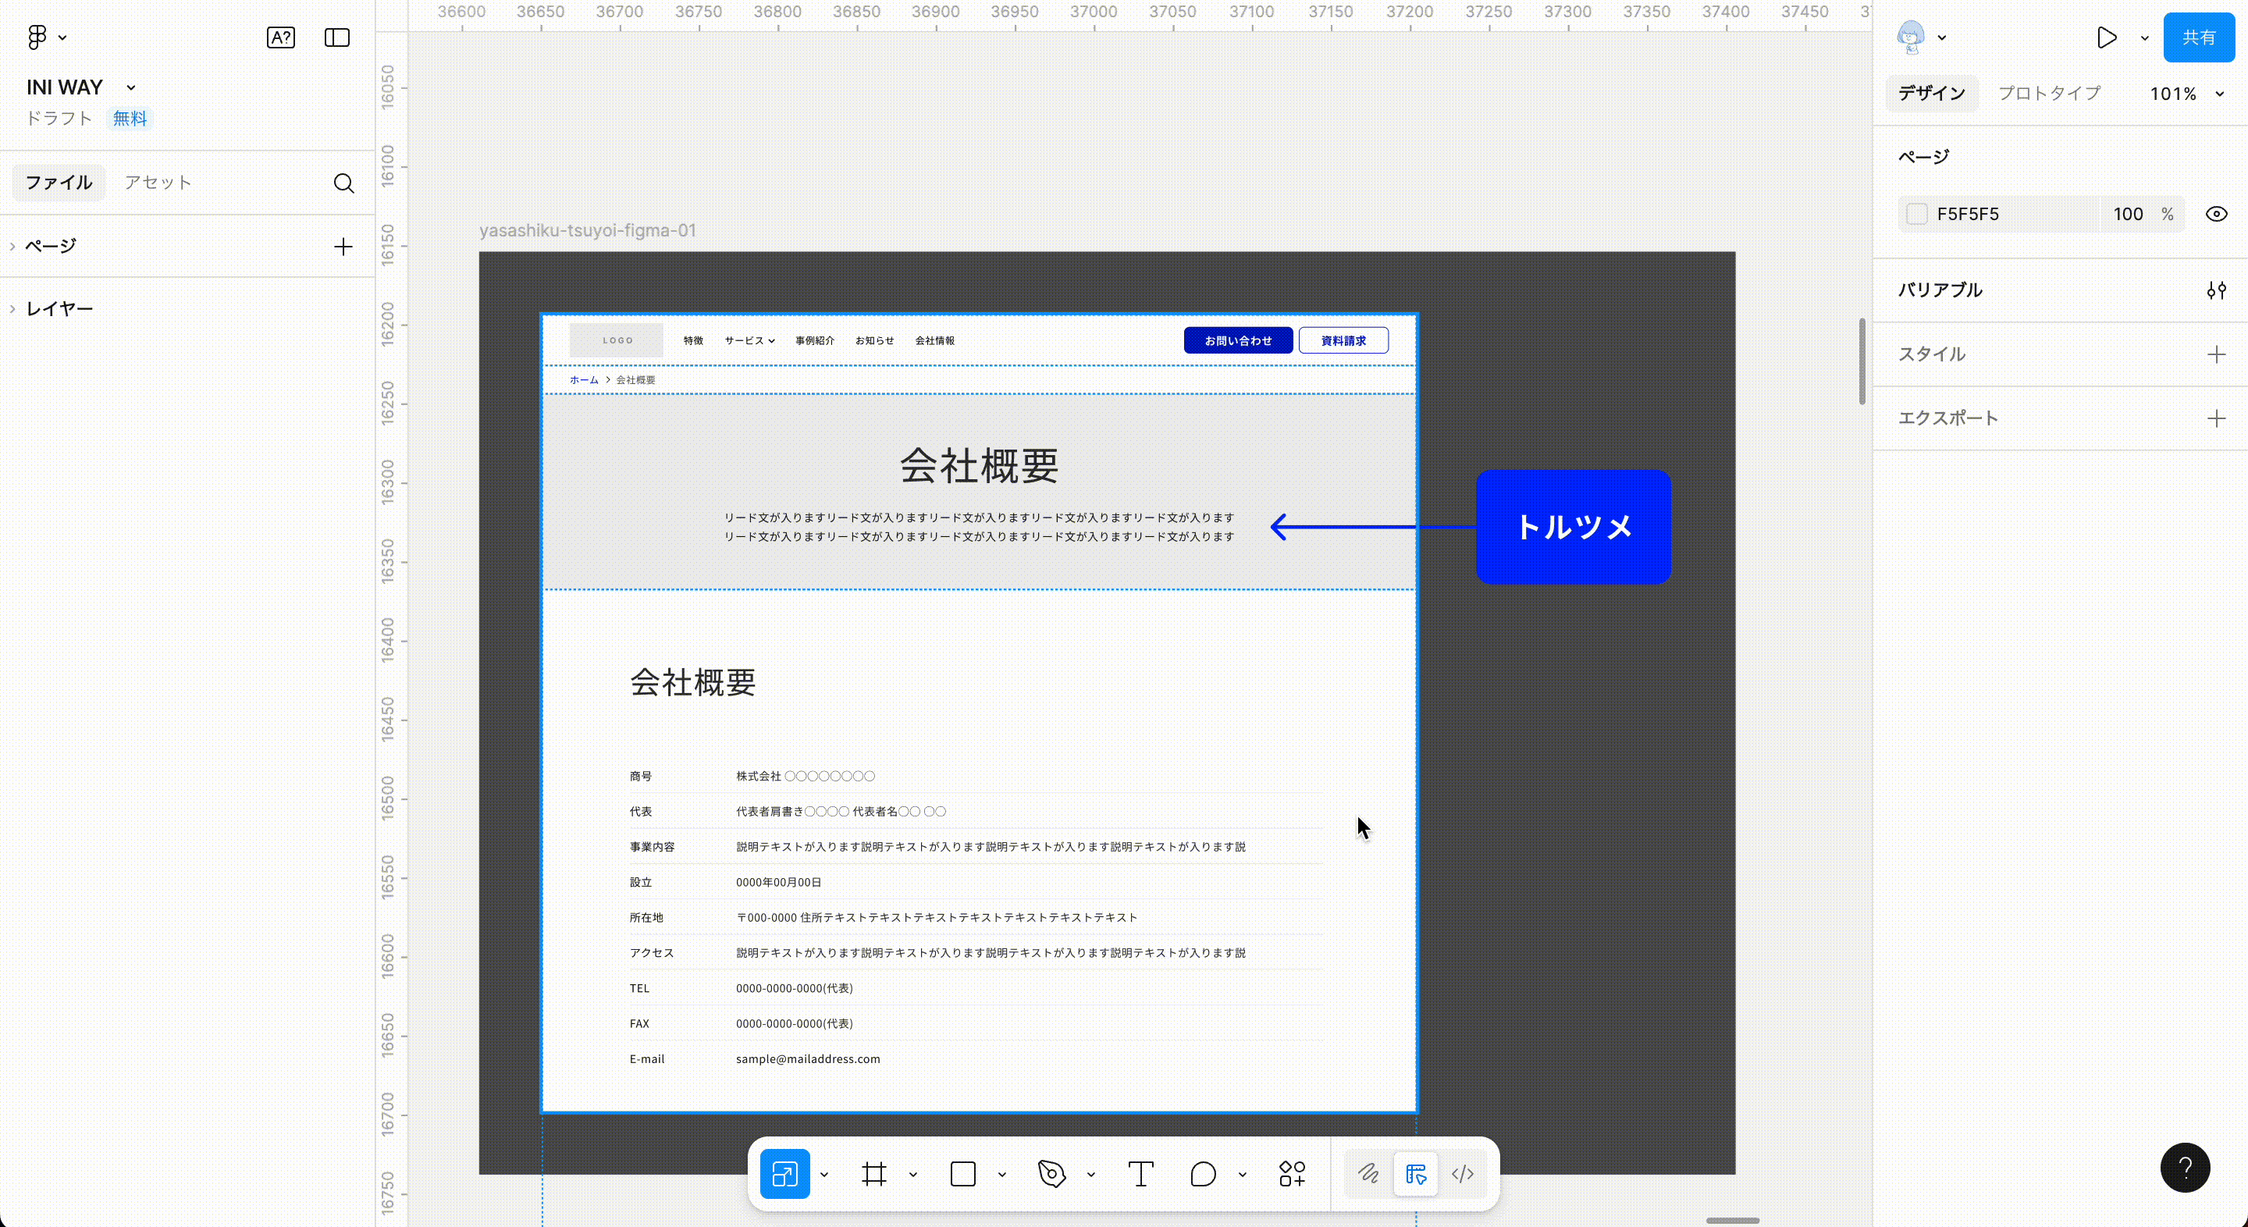
Task: Select the Frame tool in the toolbar
Action: coord(873,1174)
